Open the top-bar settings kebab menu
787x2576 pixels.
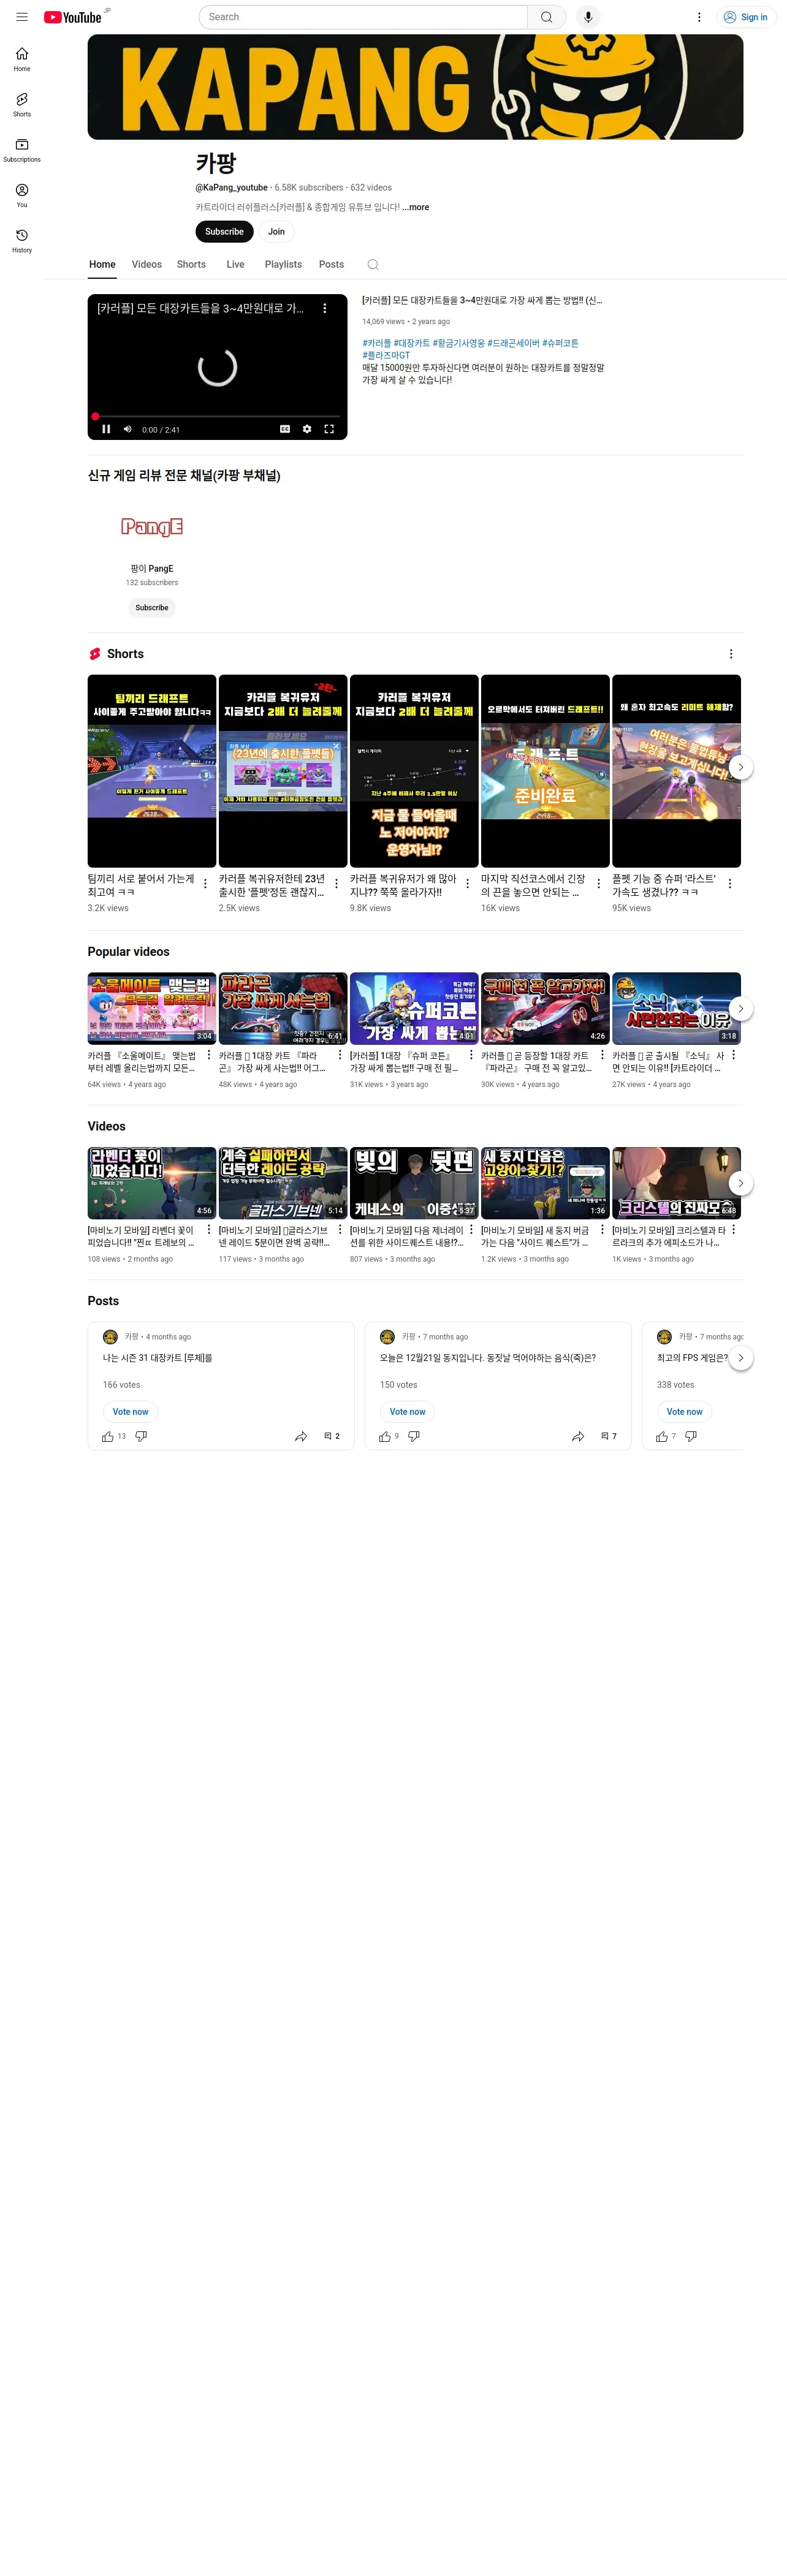pos(699,17)
